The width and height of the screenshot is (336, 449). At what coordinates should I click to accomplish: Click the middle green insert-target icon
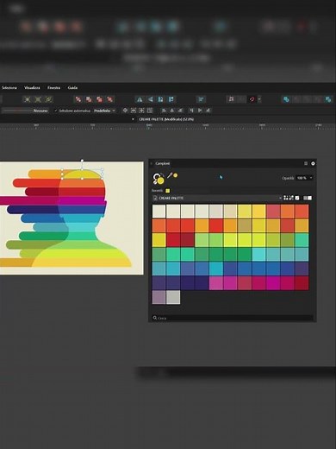click(x=38, y=99)
